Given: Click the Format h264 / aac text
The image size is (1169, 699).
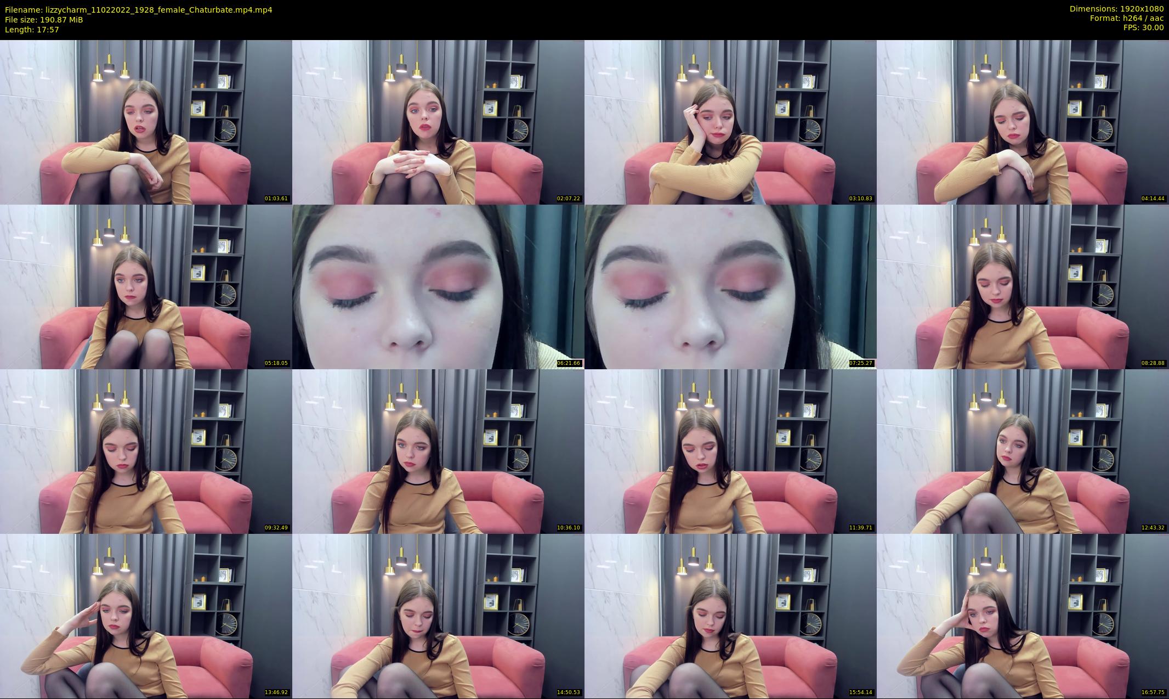Looking at the screenshot, I should pos(1126,18).
